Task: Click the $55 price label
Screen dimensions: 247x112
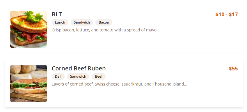Action: coord(233,69)
